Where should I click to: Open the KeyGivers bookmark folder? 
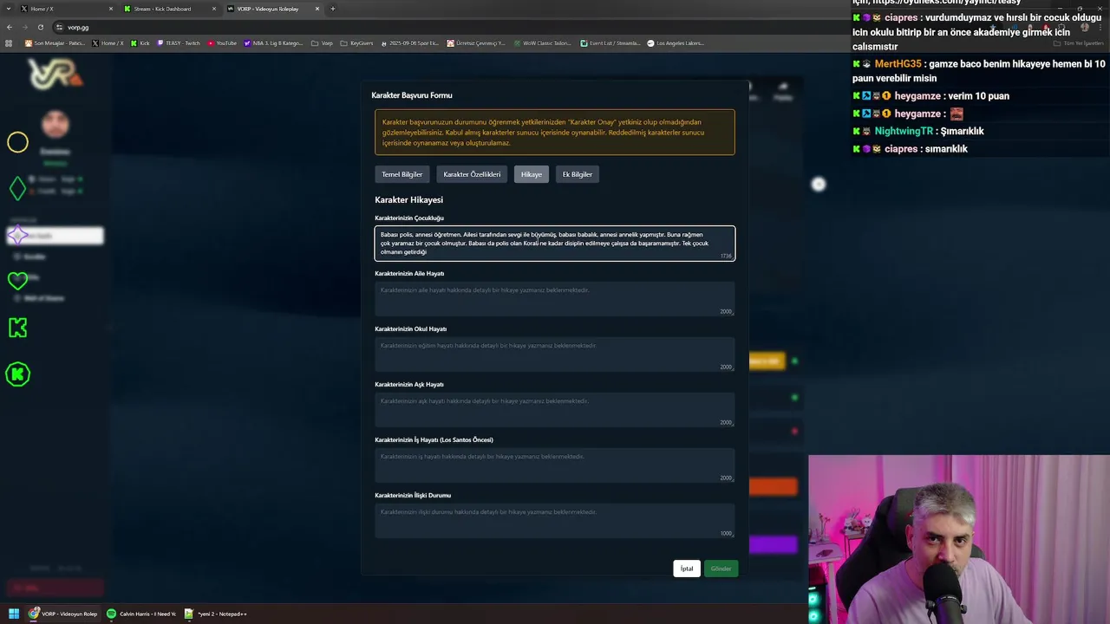[x=356, y=43]
